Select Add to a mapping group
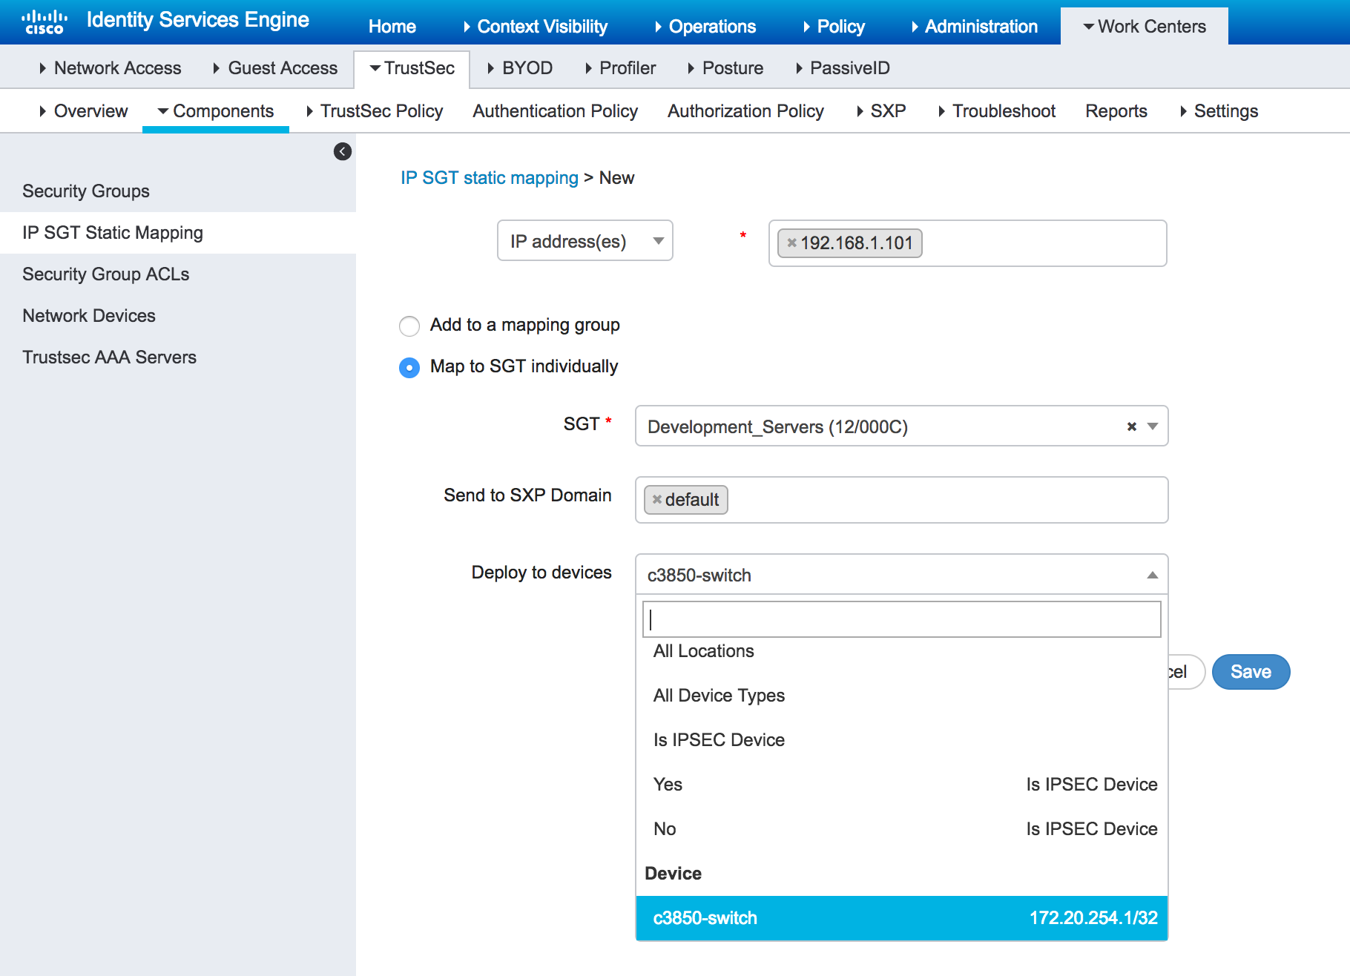 (409, 326)
